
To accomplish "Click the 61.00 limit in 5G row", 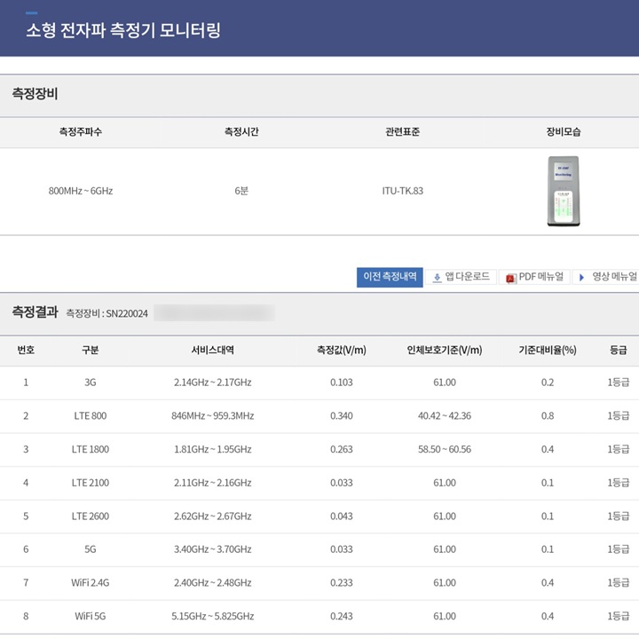I will [445, 549].
